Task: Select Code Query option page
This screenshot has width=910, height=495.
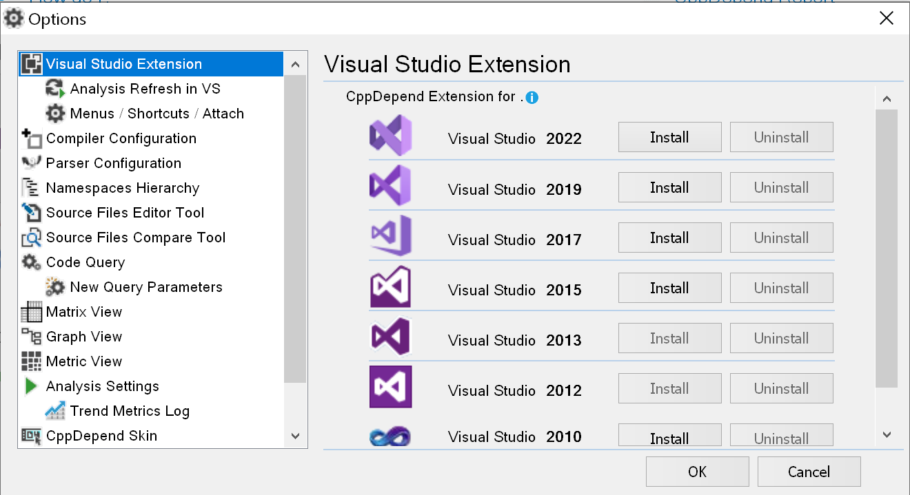Action: [85, 262]
